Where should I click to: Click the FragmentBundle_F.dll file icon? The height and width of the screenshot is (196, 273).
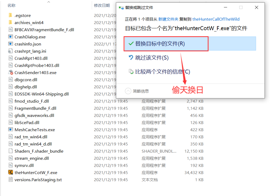pyautogui.click(x=10, y=108)
